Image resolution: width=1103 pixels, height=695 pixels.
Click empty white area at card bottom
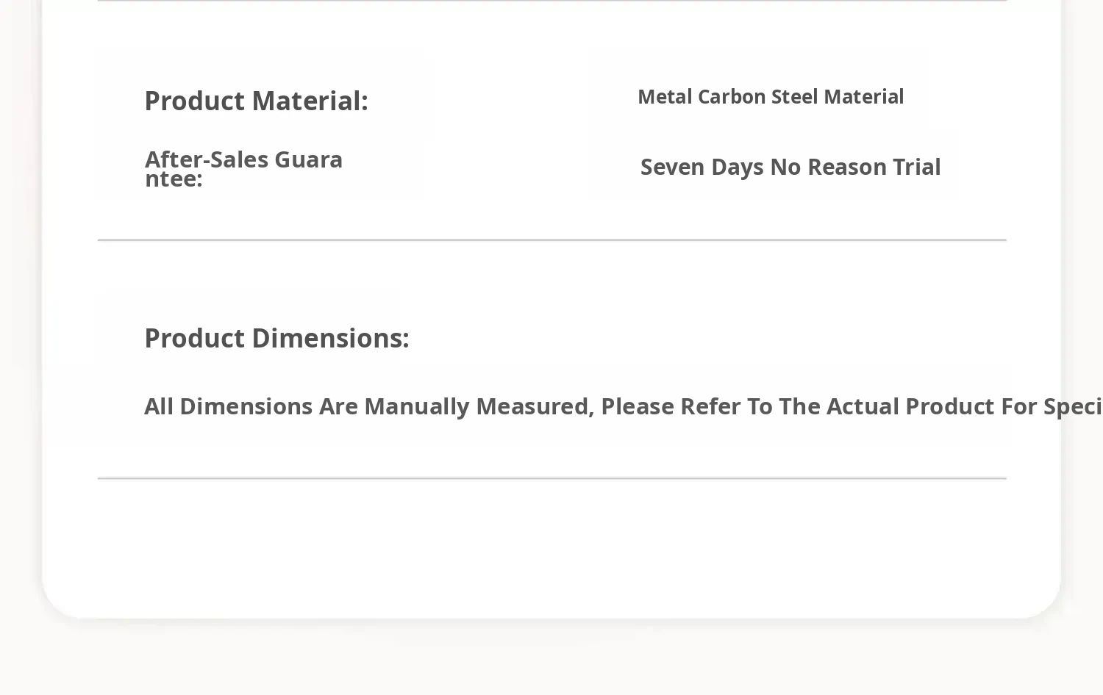coord(551,551)
